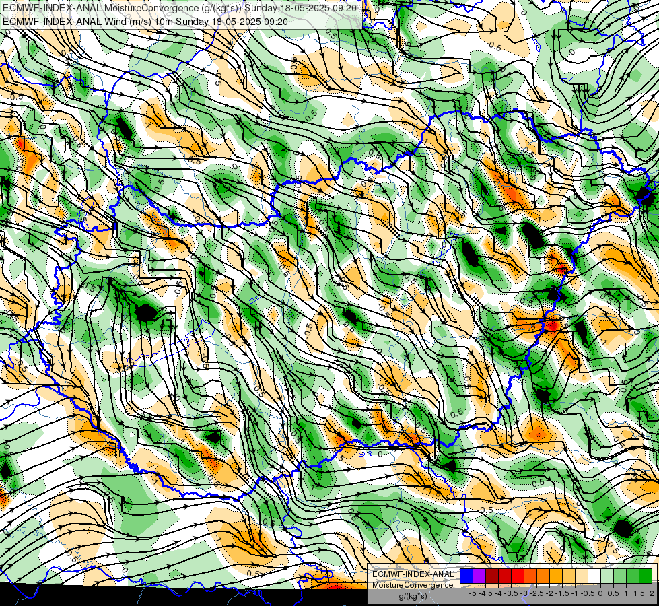Click the -3.5 tick label under the legend
This screenshot has height=606, width=659.
511,593
